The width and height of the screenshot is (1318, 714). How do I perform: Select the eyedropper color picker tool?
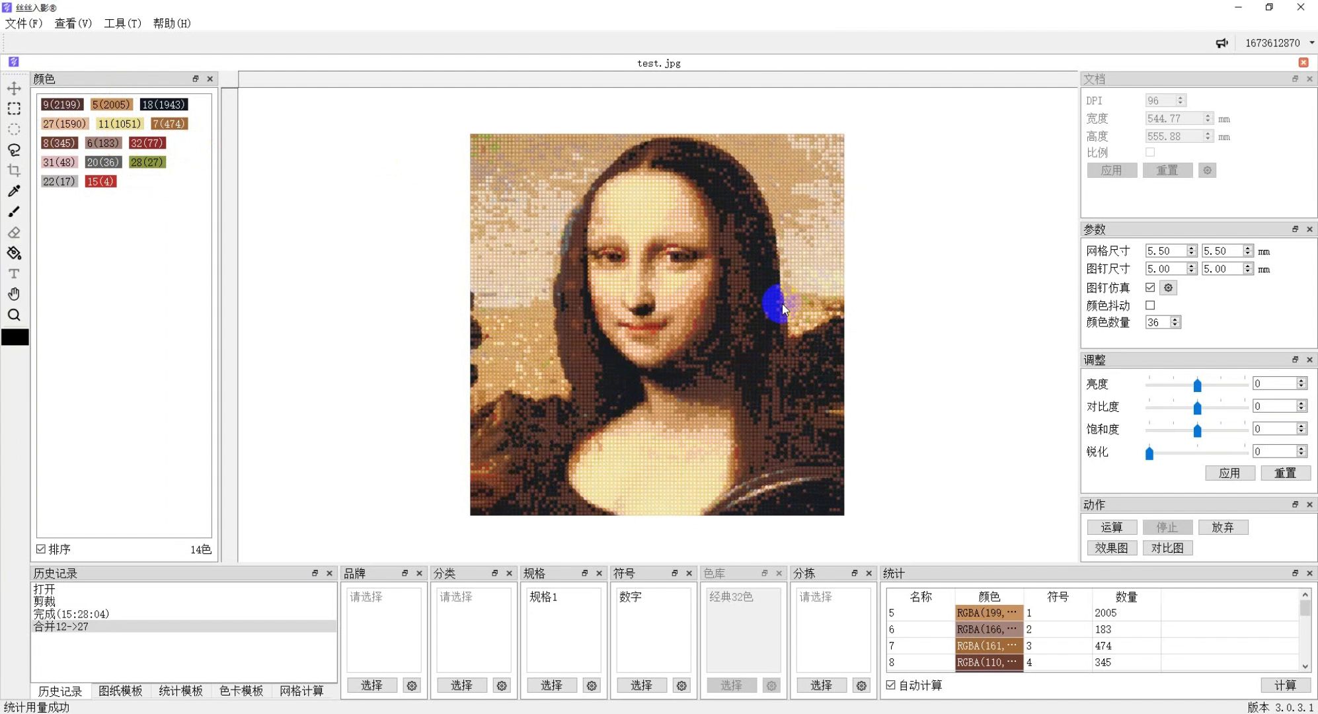(x=14, y=191)
